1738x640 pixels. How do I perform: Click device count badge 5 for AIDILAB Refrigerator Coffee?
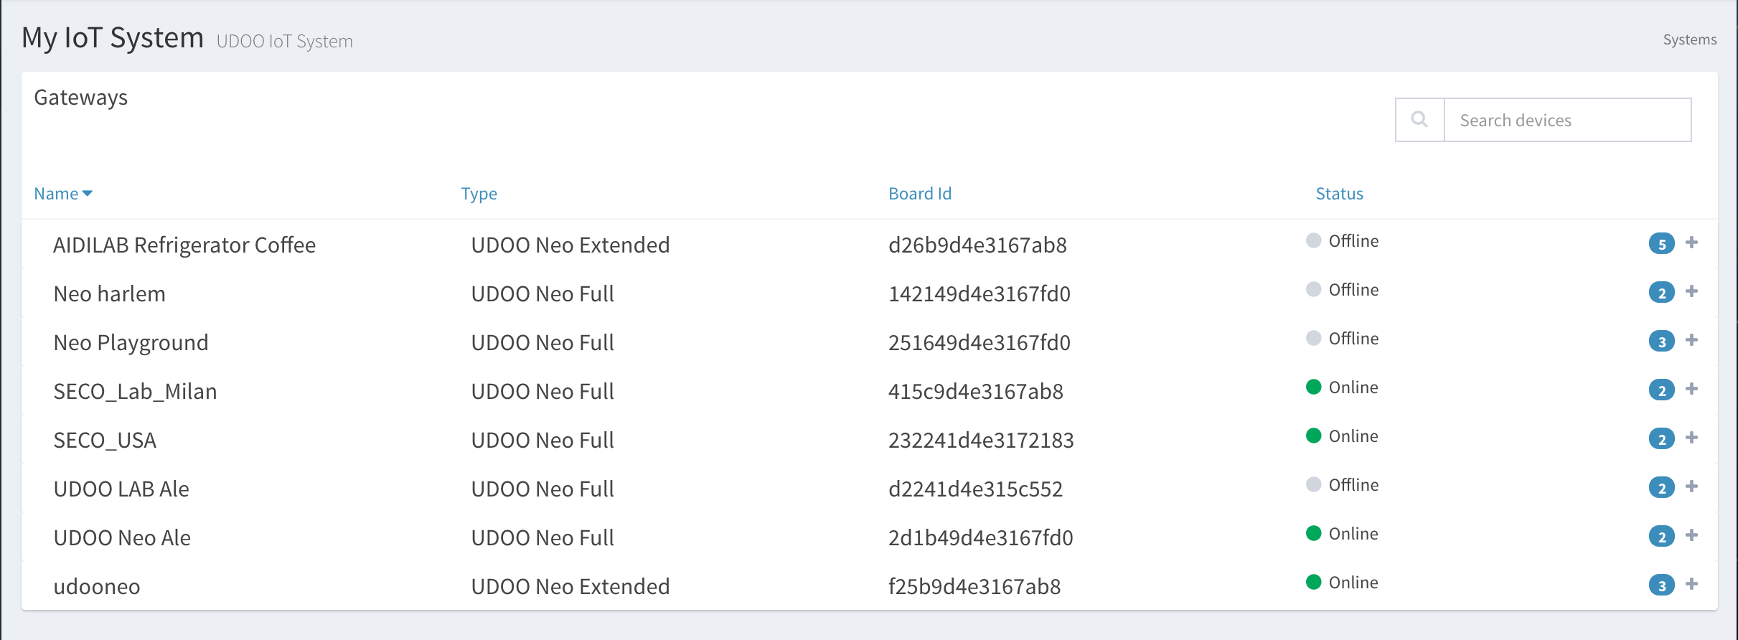[1661, 244]
